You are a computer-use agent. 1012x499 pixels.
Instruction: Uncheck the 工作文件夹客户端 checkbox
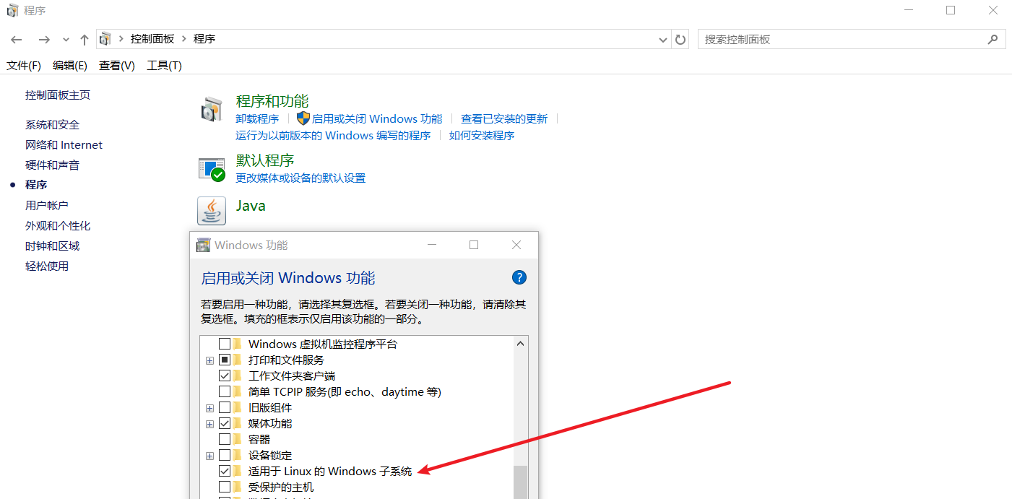pos(225,376)
